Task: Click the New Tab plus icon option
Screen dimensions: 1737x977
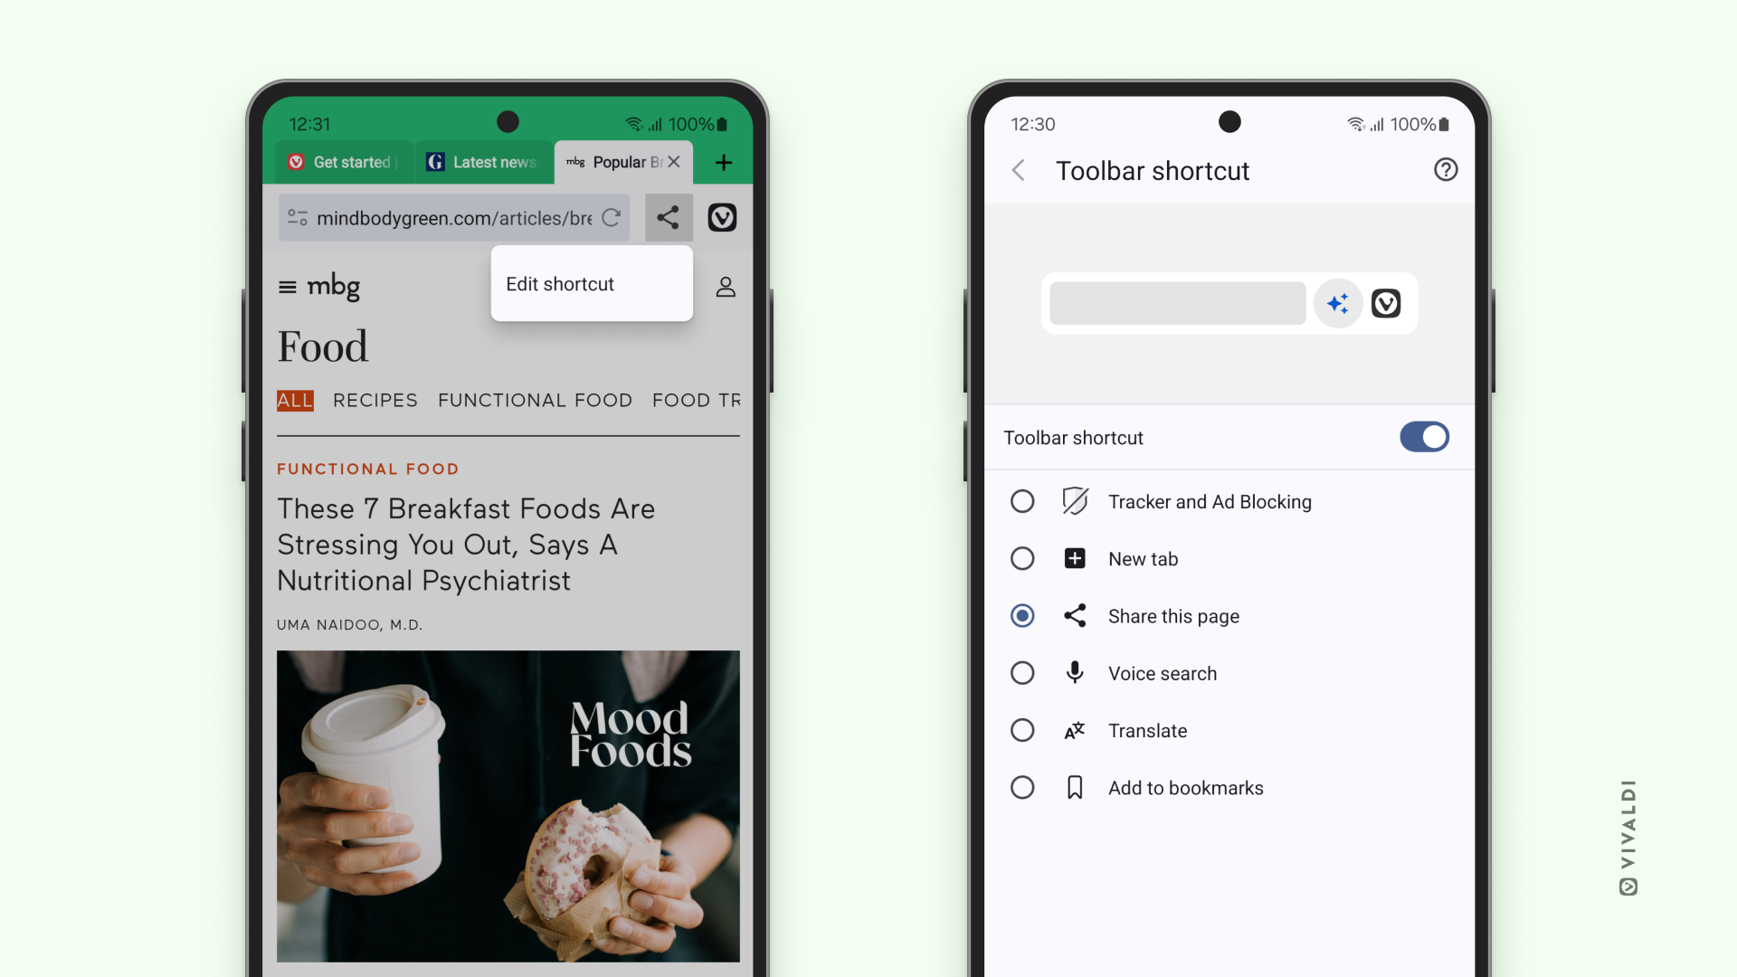Action: pyautogui.click(x=1074, y=557)
